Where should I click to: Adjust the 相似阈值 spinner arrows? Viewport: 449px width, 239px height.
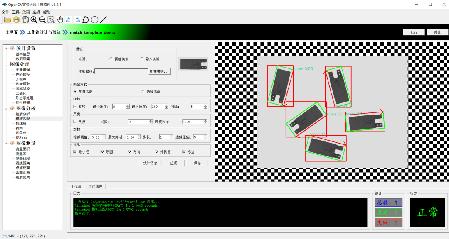(104, 137)
